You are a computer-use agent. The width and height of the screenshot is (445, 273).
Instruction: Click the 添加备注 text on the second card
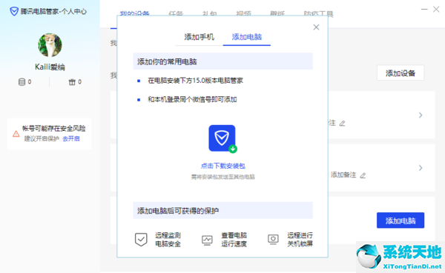coord(343,175)
